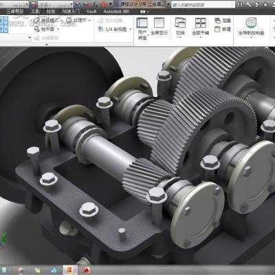Open the Vault ribbon tab
275x275 pixels.
coord(91,12)
